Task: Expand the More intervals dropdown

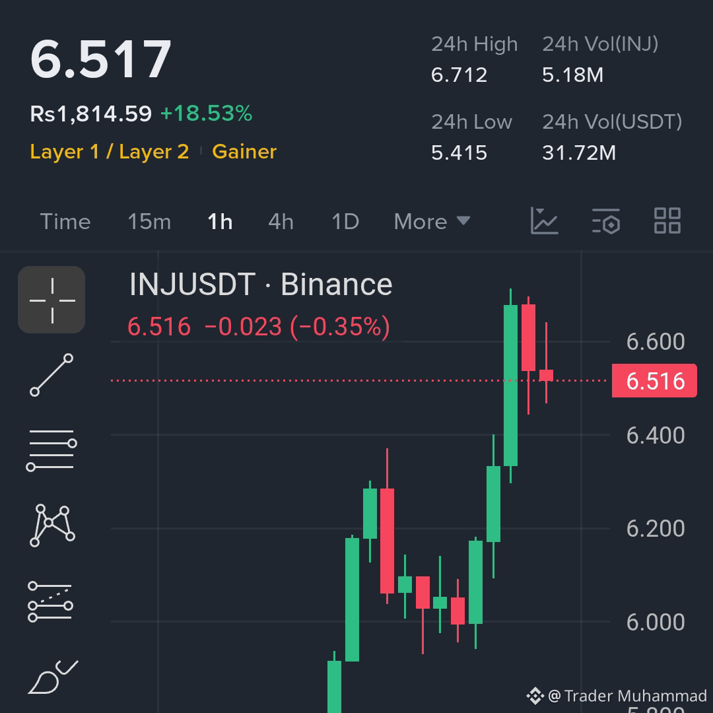Action: coord(432,222)
